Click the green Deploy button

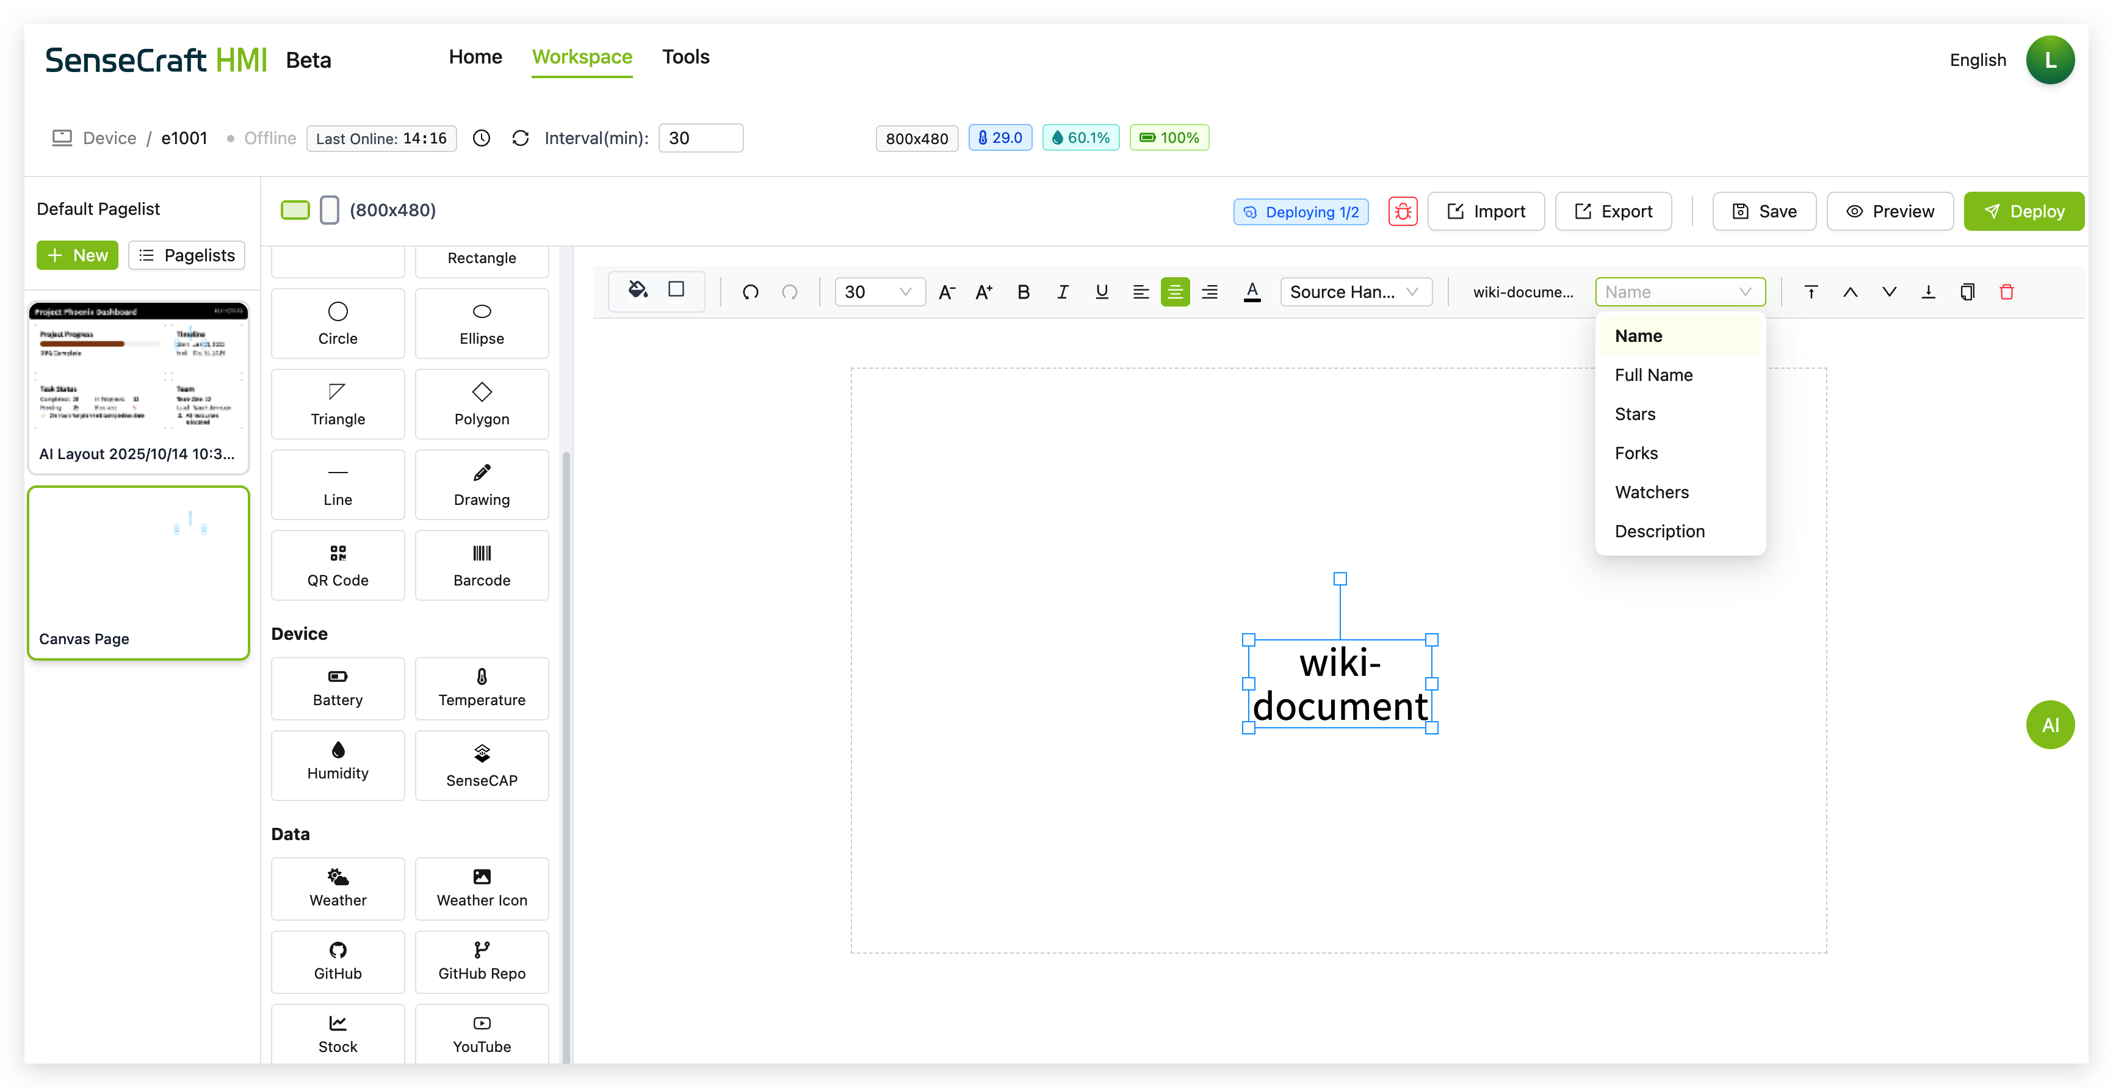(2023, 212)
